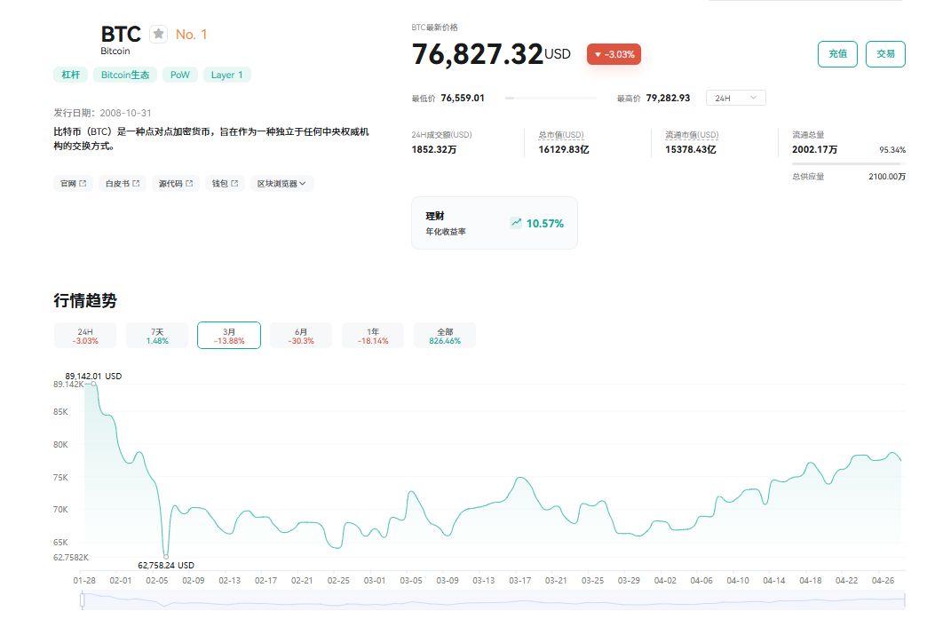Click the 最高价 value 79,282.93
Image resolution: width=935 pixels, height=635 pixels.
click(668, 98)
